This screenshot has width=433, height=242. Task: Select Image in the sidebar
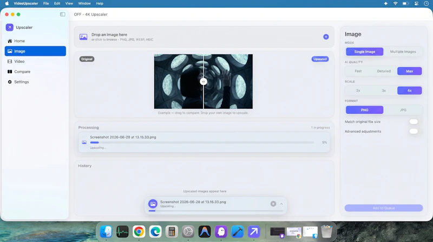coord(35,51)
